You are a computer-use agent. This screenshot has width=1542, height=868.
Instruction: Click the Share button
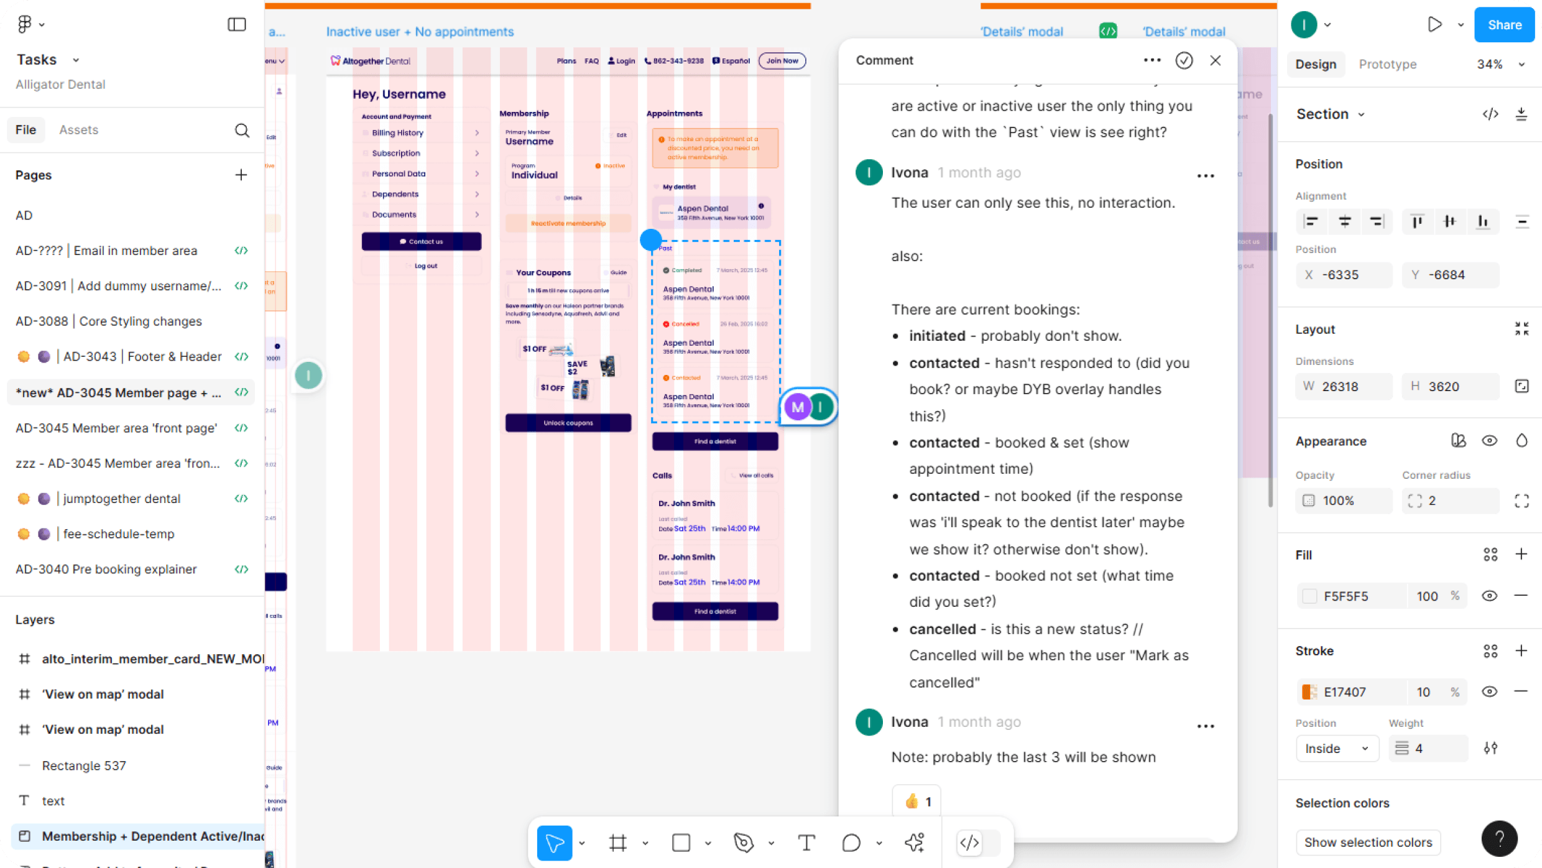(x=1504, y=25)
